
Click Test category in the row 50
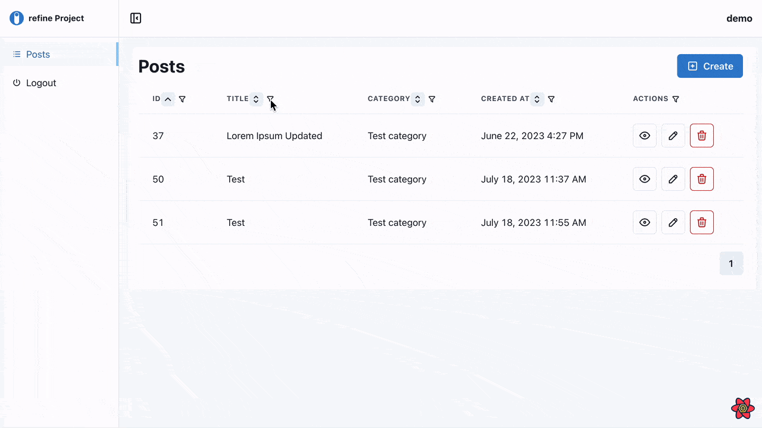coord(397,179)
